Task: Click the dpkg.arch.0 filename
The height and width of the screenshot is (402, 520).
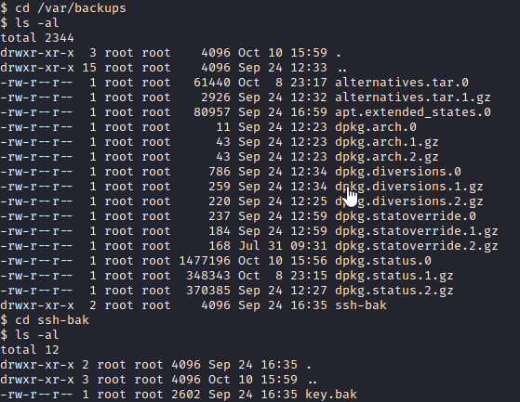Action: 376,127
